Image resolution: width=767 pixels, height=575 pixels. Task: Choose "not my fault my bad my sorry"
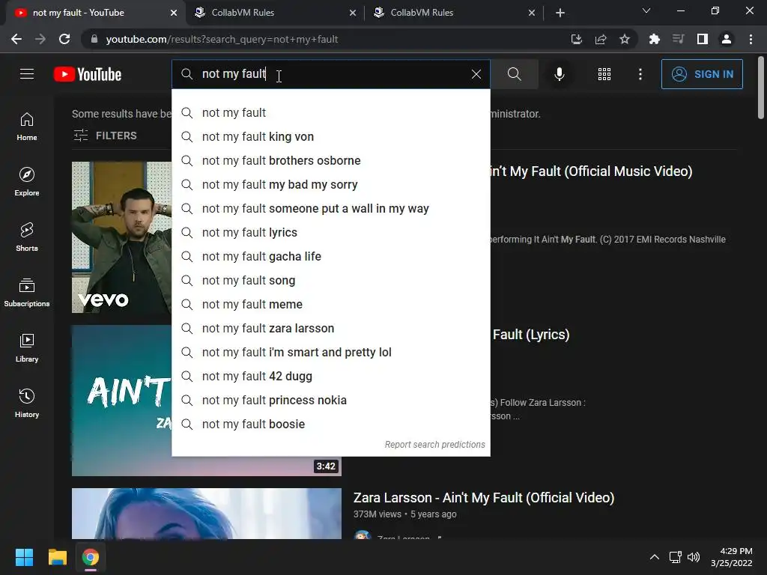(330, 185)
